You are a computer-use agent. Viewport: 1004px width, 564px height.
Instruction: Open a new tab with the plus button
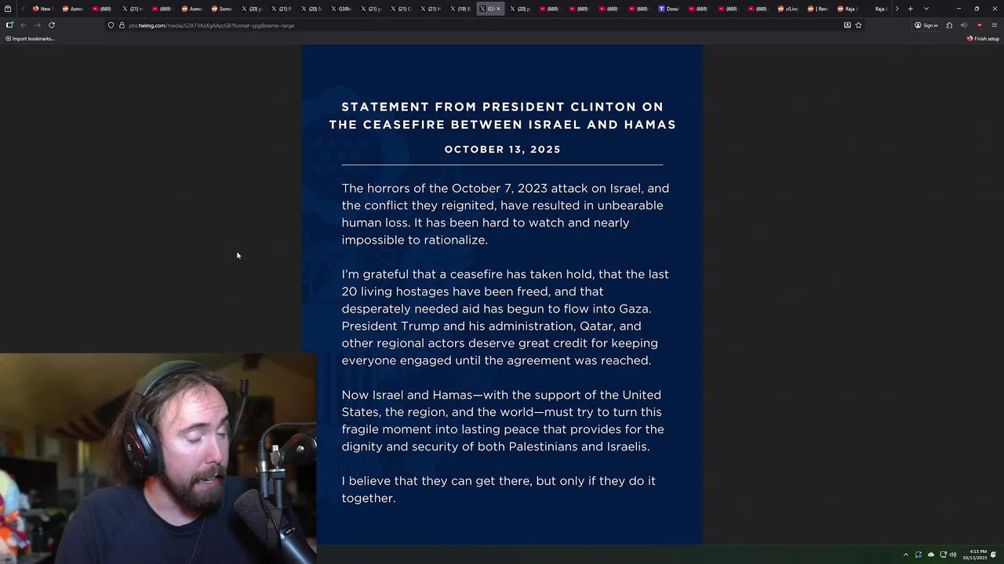(911, 9)
